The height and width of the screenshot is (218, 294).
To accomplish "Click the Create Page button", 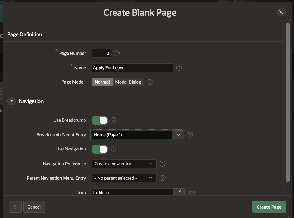I will 269,207.
